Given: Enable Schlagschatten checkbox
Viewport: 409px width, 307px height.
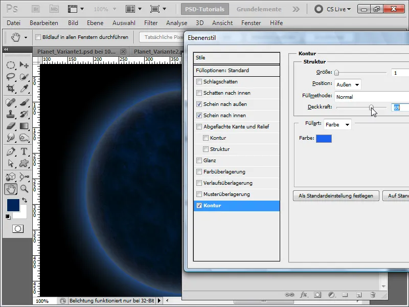Looking at the screenshot, I should pos(199,82).
